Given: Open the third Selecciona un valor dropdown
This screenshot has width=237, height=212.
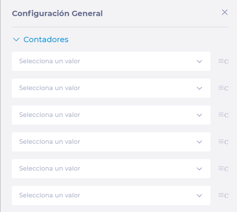Looking at the screenshot, I should 111,115.
